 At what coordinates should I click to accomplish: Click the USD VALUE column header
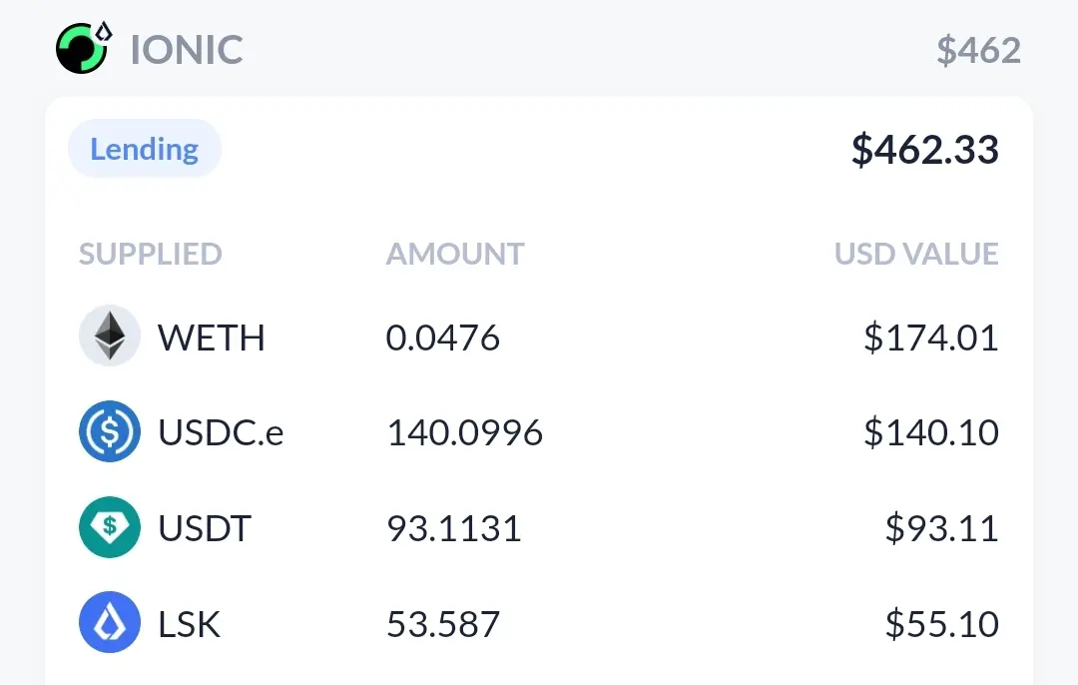(x=916, y=254)
